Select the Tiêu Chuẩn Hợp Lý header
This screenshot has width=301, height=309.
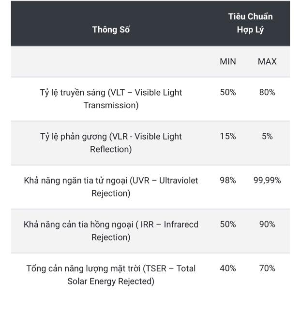coord(251,23)
